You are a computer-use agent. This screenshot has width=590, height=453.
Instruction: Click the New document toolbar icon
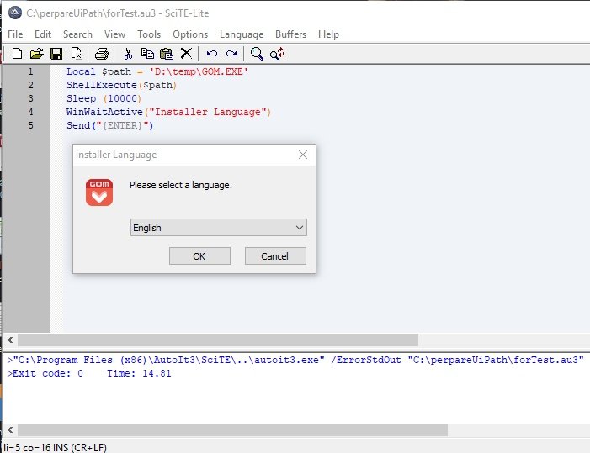tap(17, 54)
